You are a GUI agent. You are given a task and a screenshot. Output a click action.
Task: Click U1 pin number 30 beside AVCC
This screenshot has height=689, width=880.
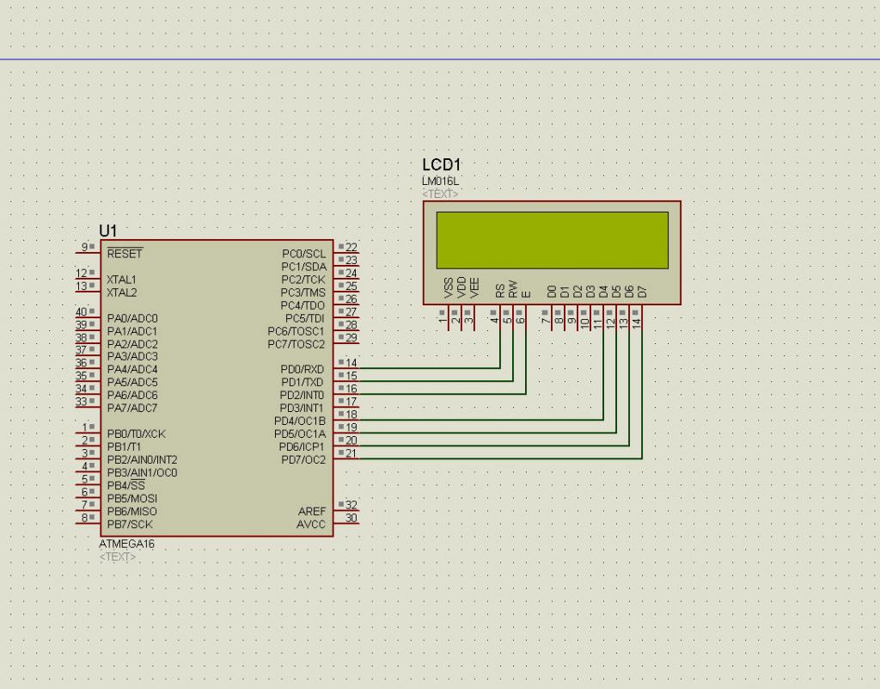click(x=351, y=517)
